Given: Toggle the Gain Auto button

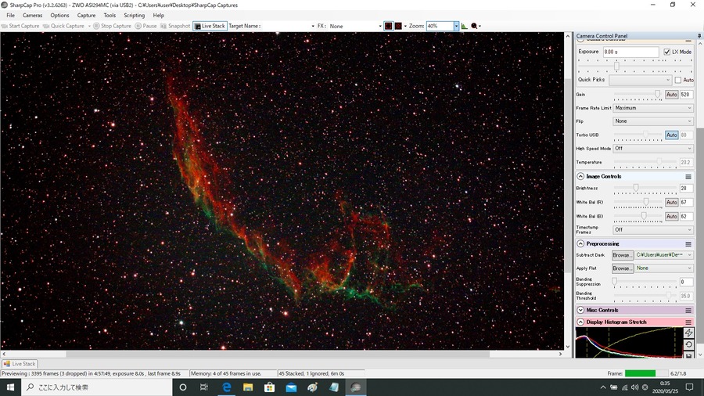Looking at the screenshot, I should (x=671, y=95).
